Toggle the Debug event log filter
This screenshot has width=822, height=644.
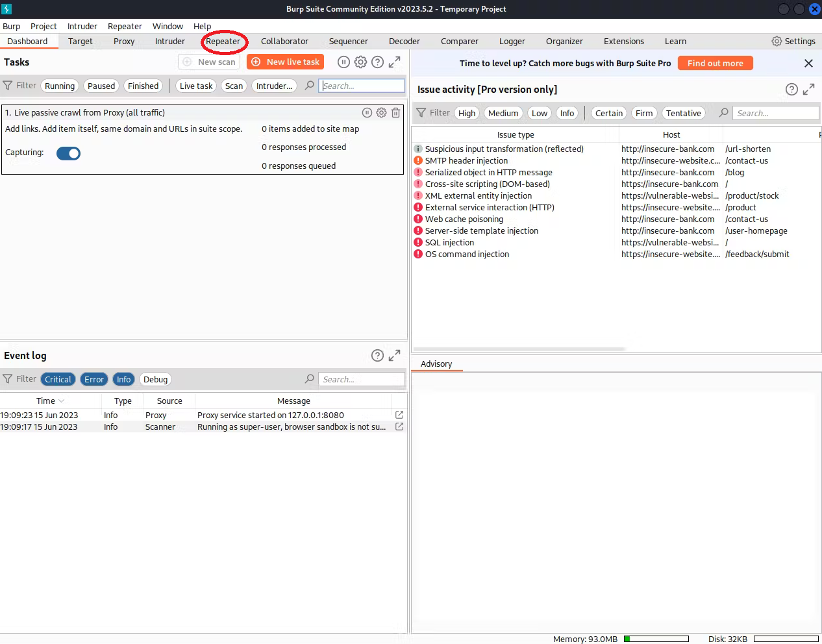click(x=155, y=379)
